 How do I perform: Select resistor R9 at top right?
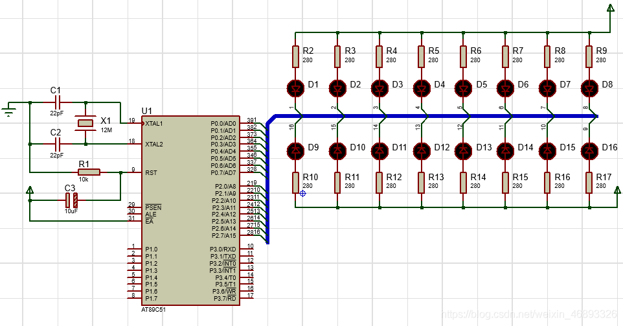pyautogui.click(x=589, y=56)
